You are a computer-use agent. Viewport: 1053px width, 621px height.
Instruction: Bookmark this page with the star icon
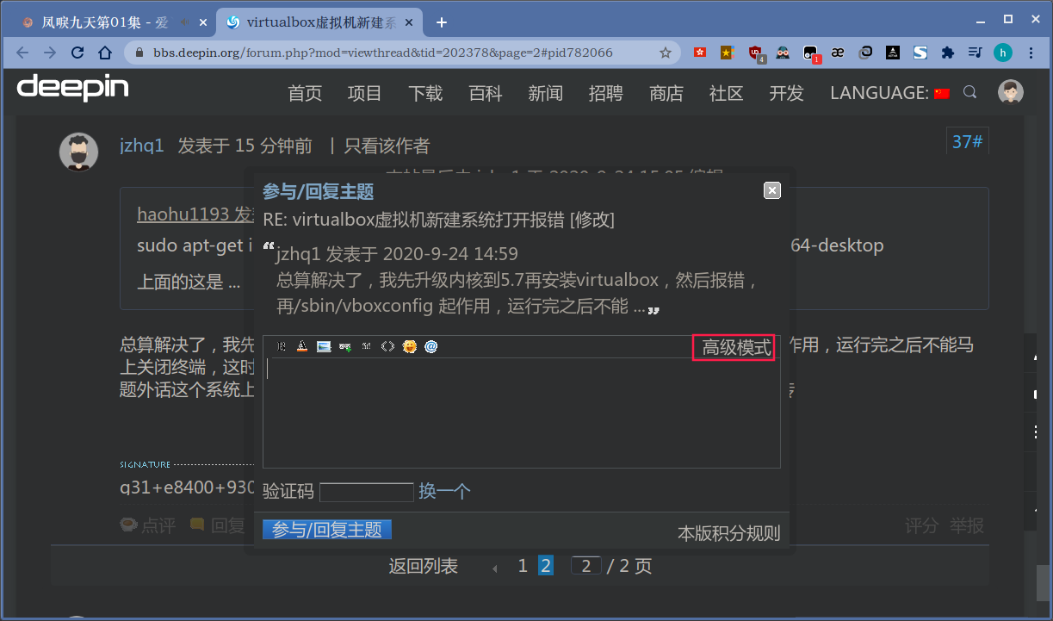pyautogui.click(x=666, y=53)
